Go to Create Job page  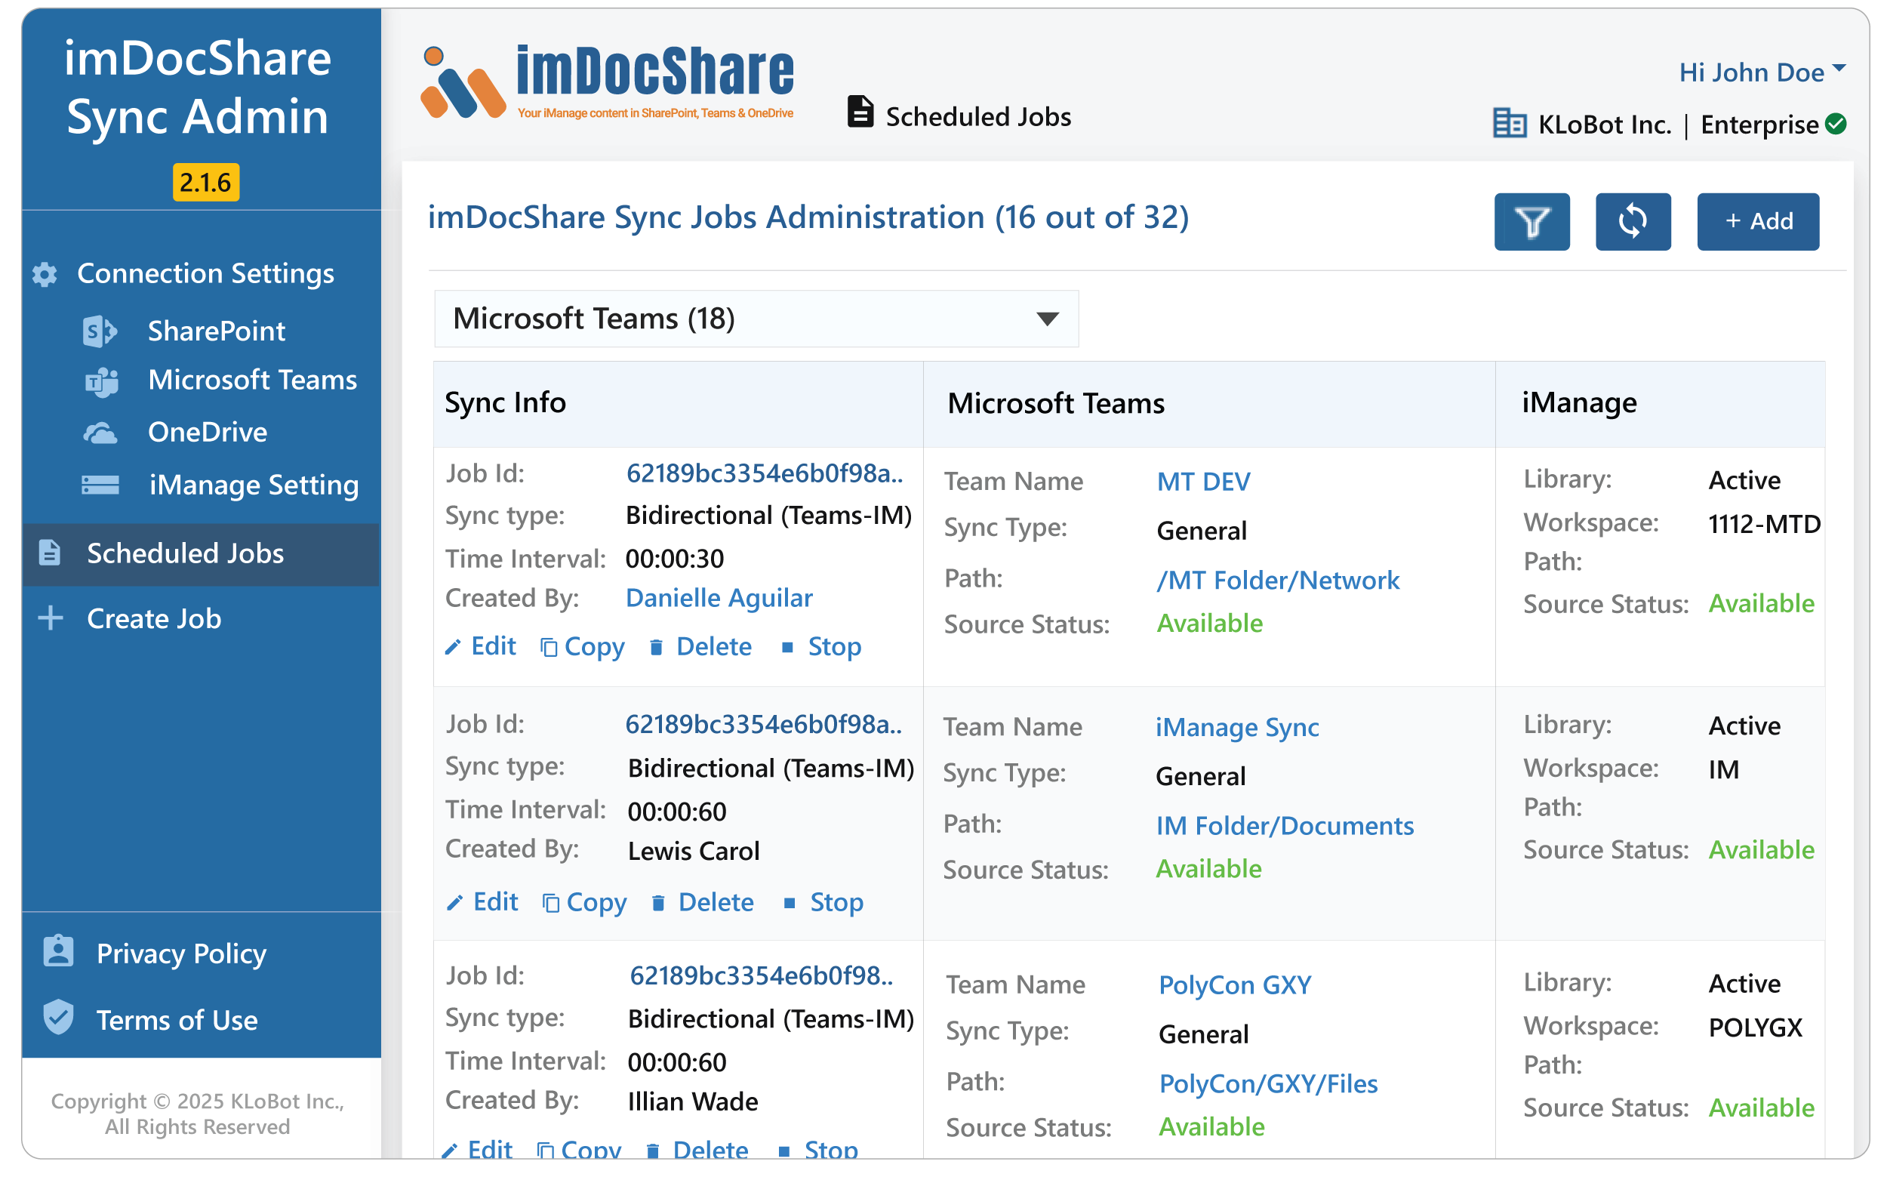click(155, 618)
